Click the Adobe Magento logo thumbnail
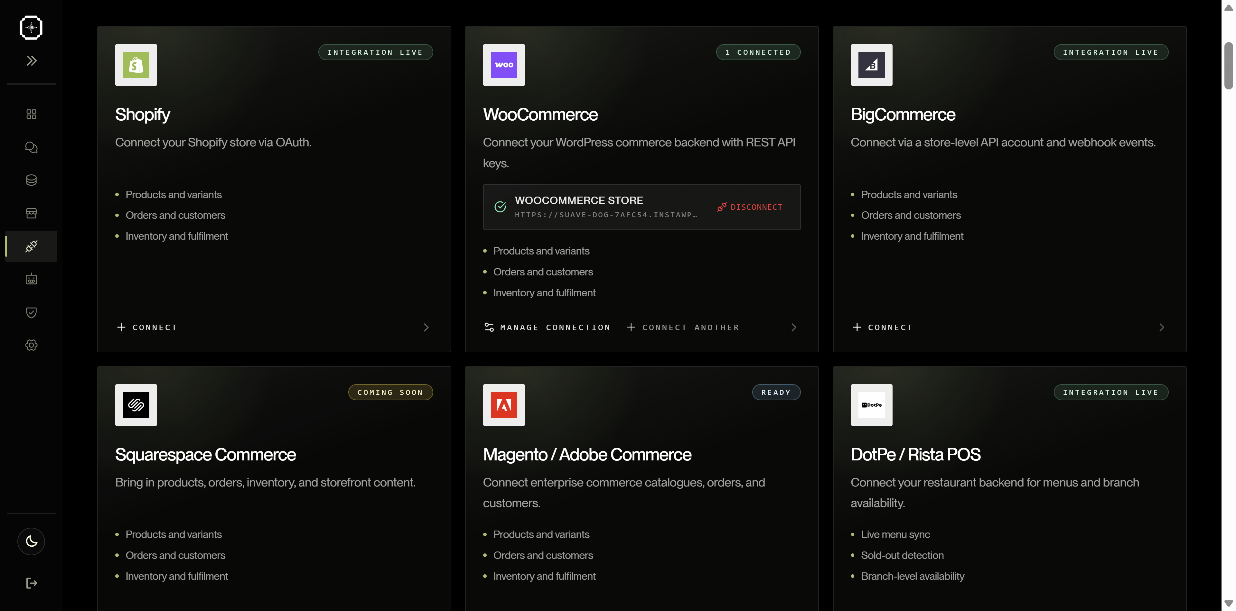Screen dimensions: 1236x611 (x=504, y=405)
